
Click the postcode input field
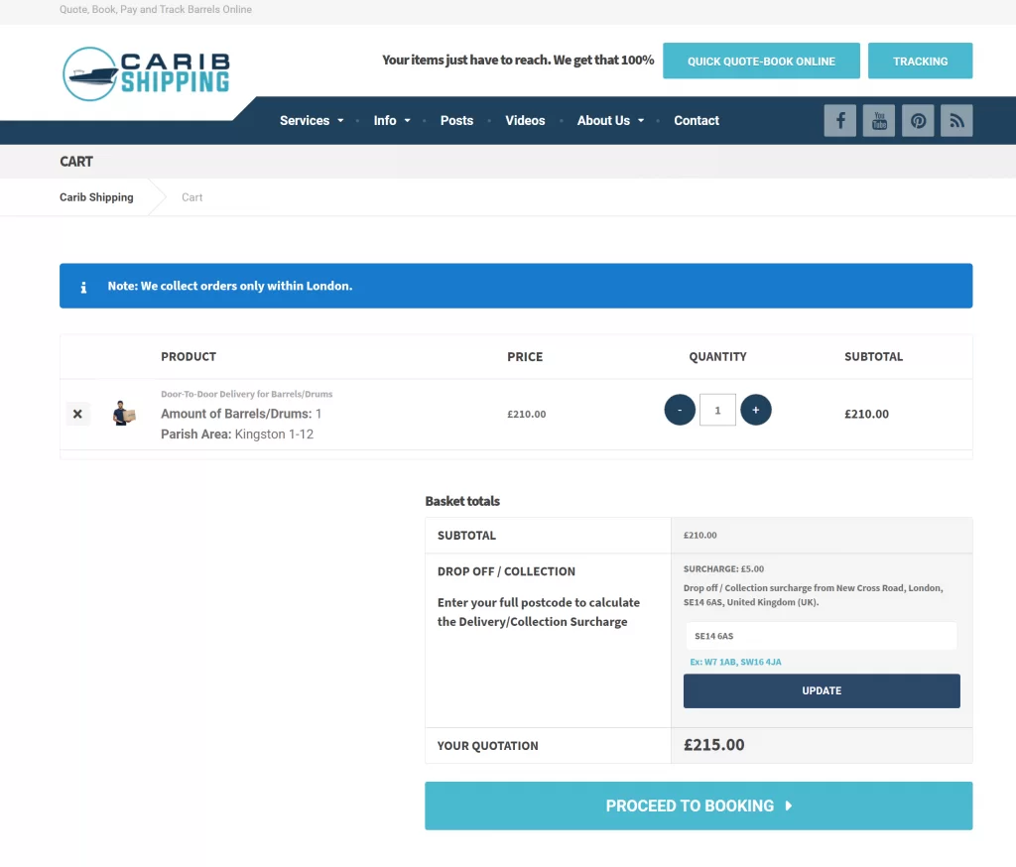821,636
